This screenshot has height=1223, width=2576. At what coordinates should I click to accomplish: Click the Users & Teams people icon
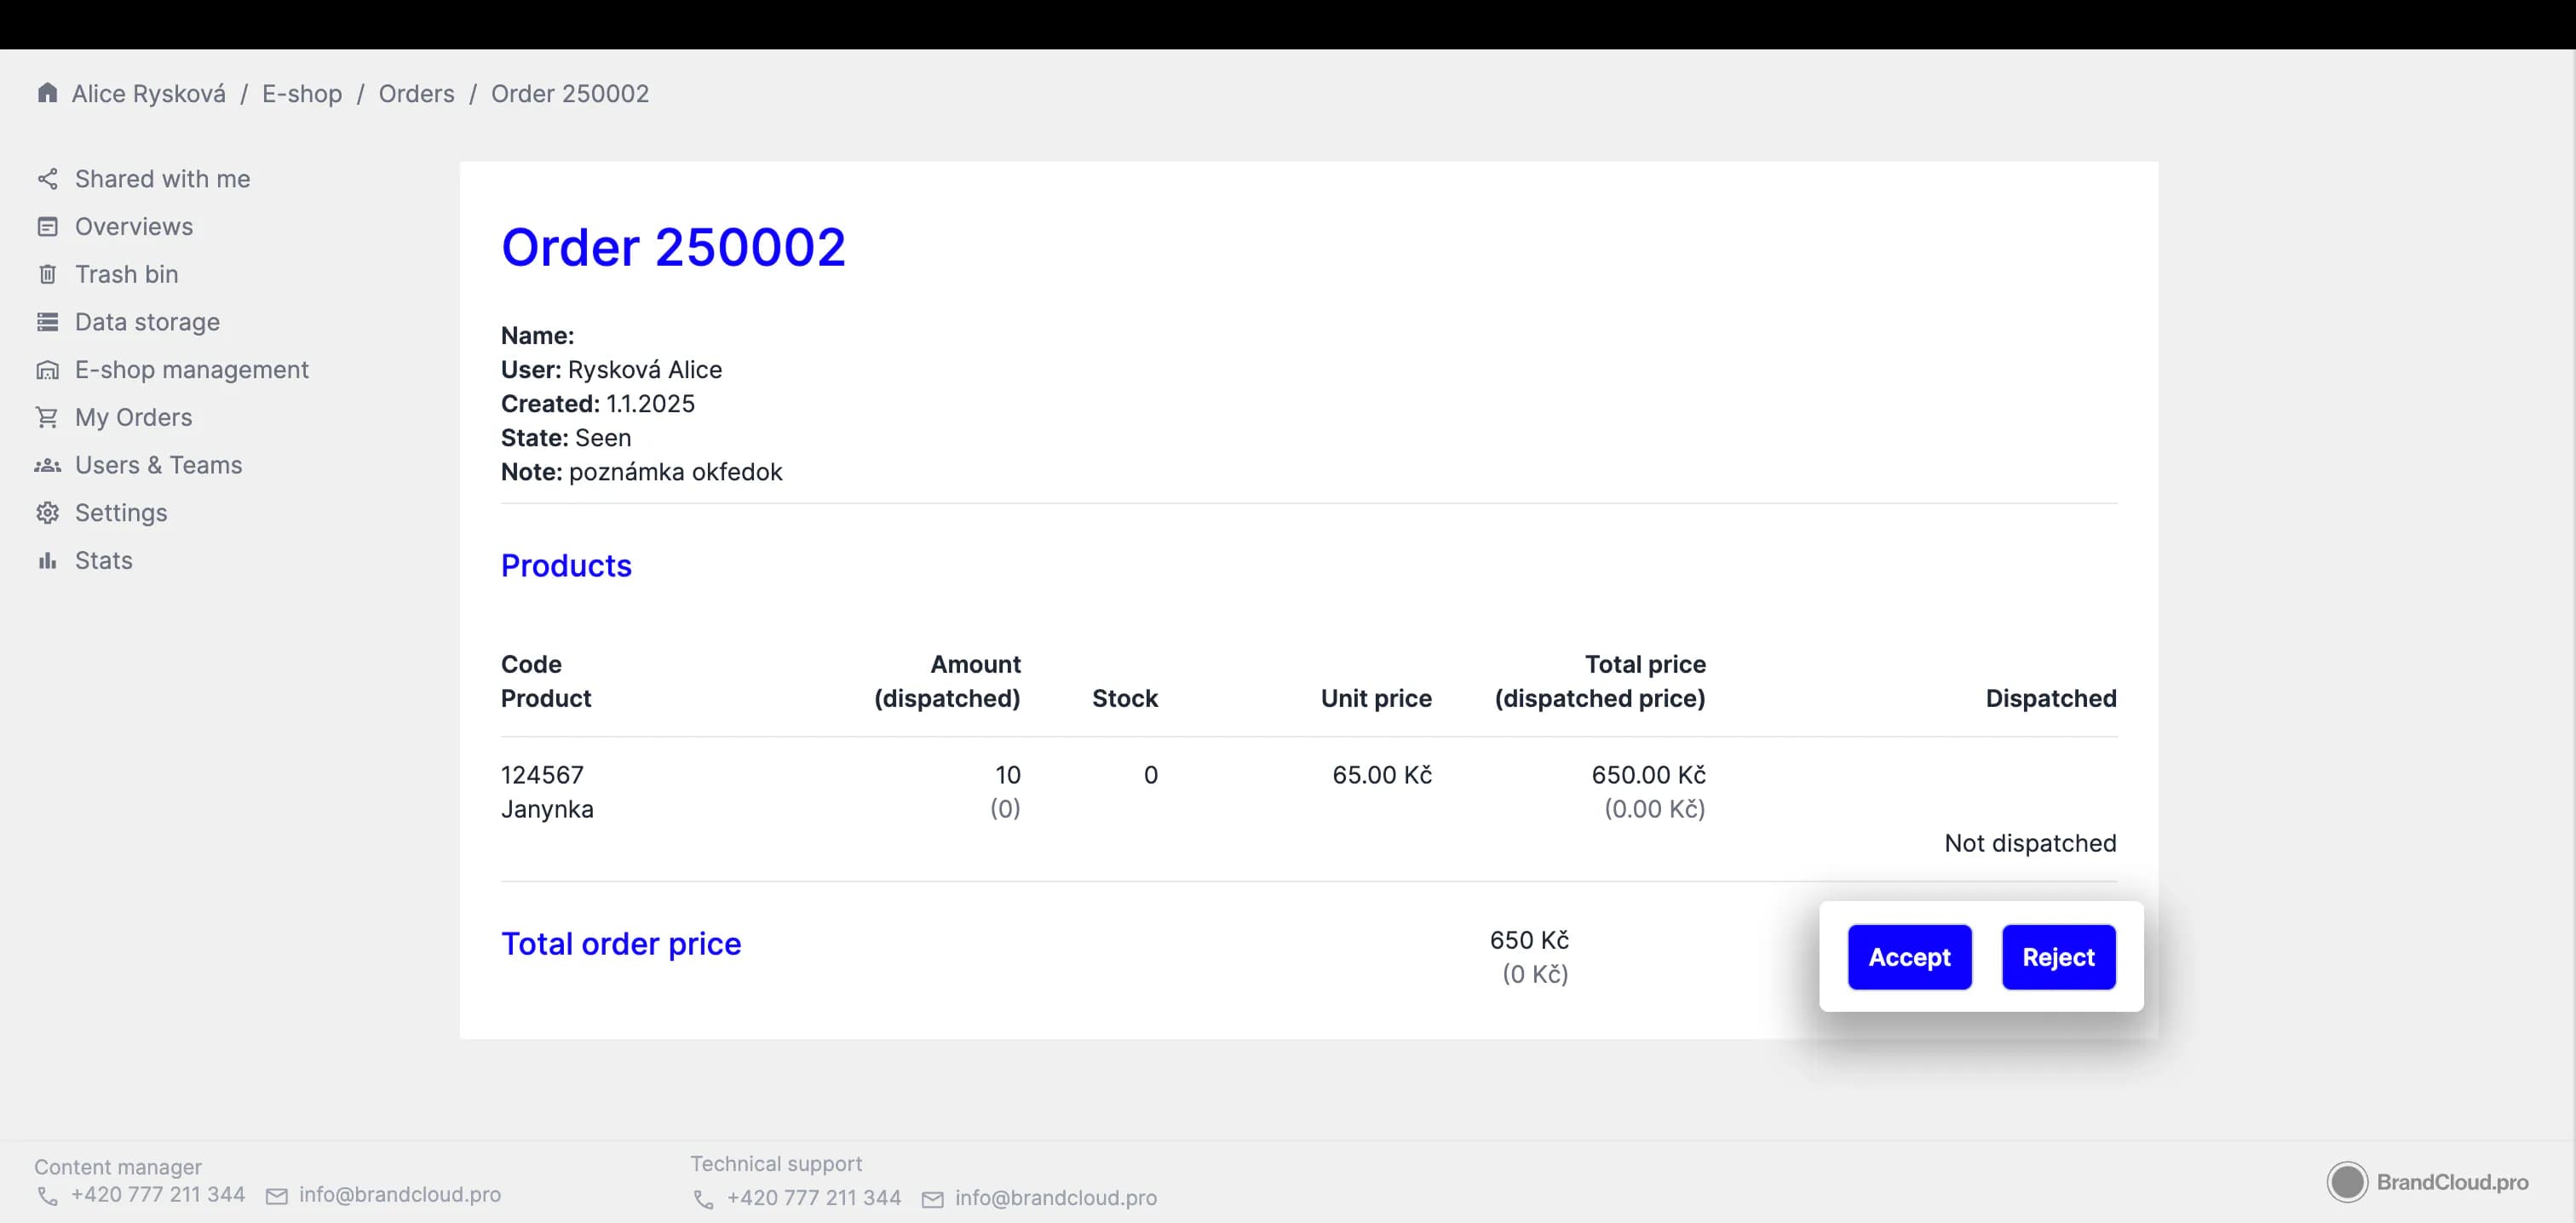point(47,465)
